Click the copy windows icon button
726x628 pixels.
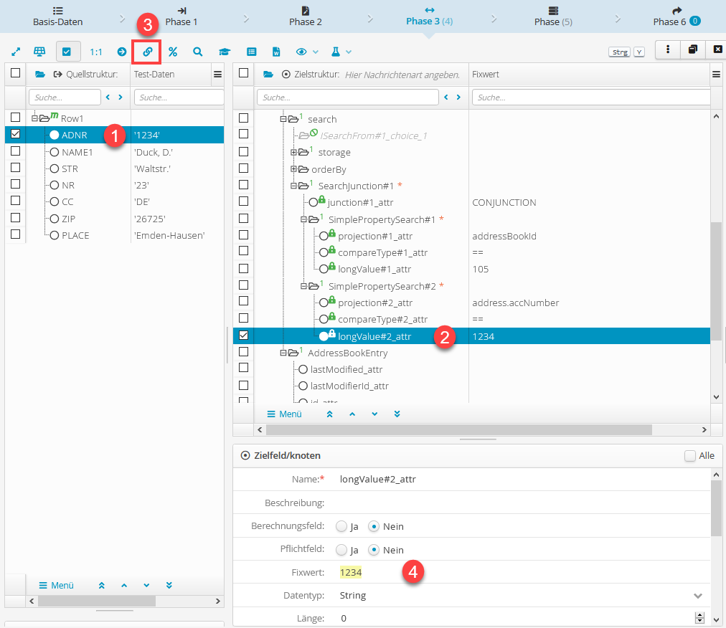click(693, 49)
